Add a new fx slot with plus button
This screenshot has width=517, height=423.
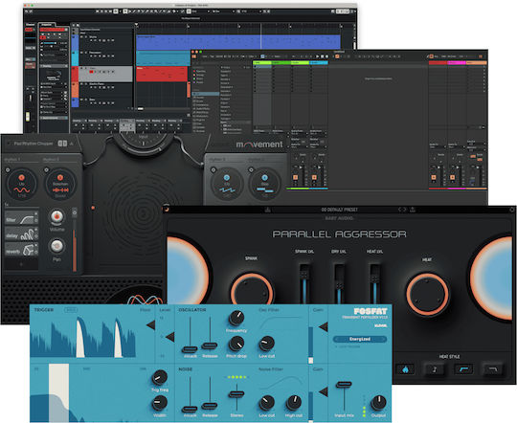coord(21,264)
